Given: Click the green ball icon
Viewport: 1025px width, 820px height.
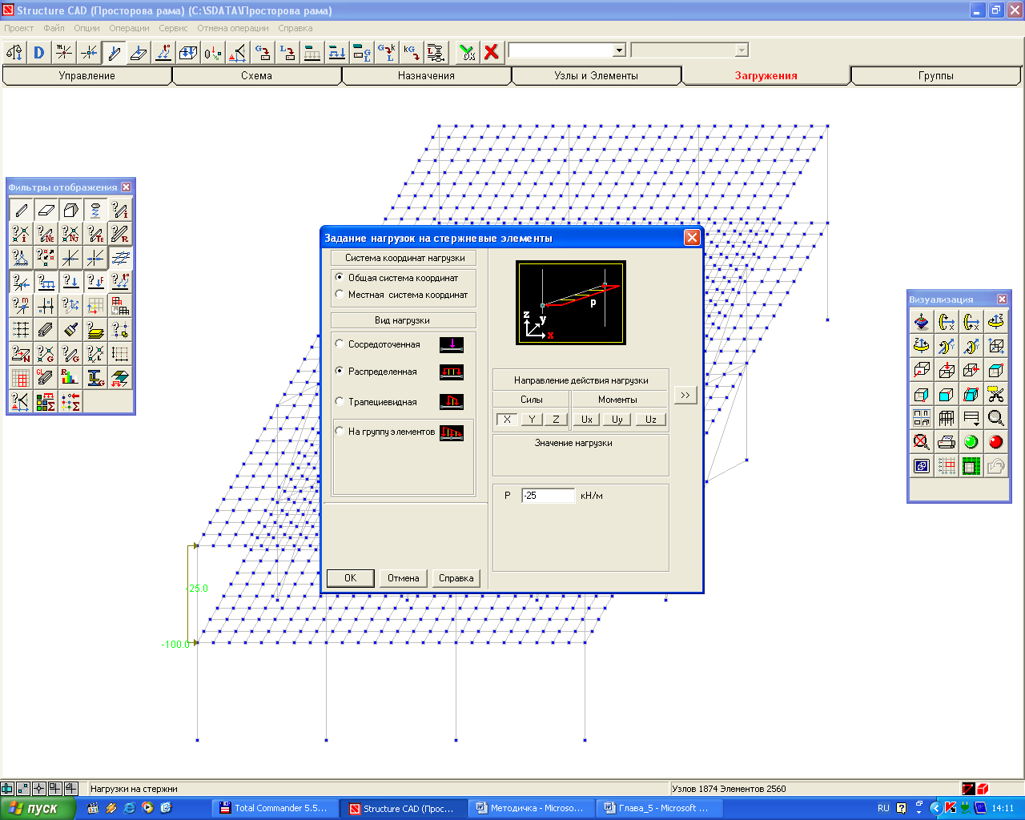Looking at the screenshot, I should point(971,442).
